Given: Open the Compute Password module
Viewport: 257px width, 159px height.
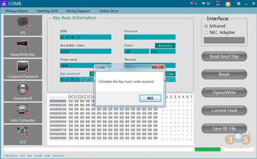Looking at the screenshot, I should [x=23, y=69].
